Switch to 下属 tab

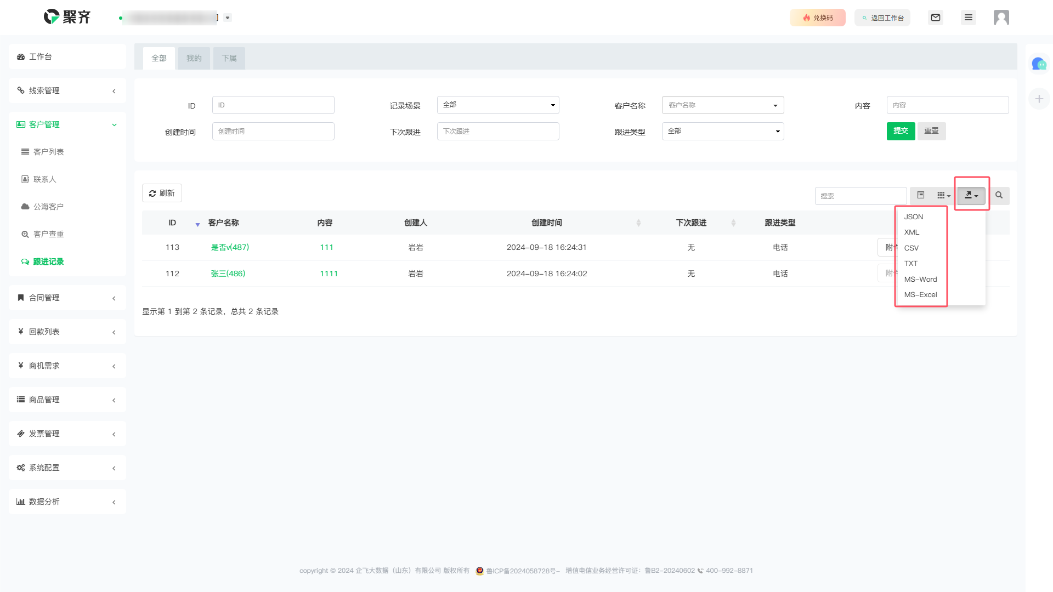click(x=229, y=58)
